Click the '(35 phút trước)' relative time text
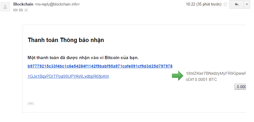This screenshot has height=122, width=254. (x=209, y=4)
